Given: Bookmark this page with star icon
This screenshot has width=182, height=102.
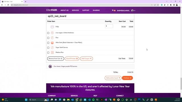Looking at the screenshot, I should [x=158, y=5].
